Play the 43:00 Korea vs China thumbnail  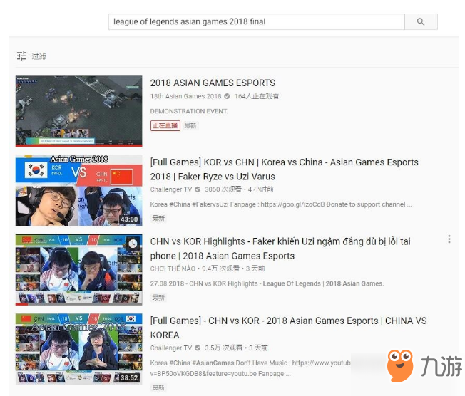tap(78, 190)
